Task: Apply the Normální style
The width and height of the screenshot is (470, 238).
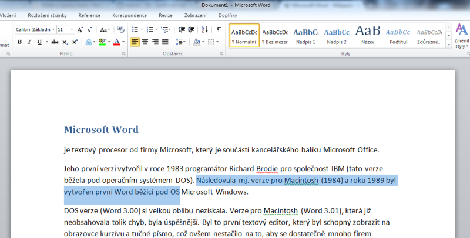Action: [244, 36]
